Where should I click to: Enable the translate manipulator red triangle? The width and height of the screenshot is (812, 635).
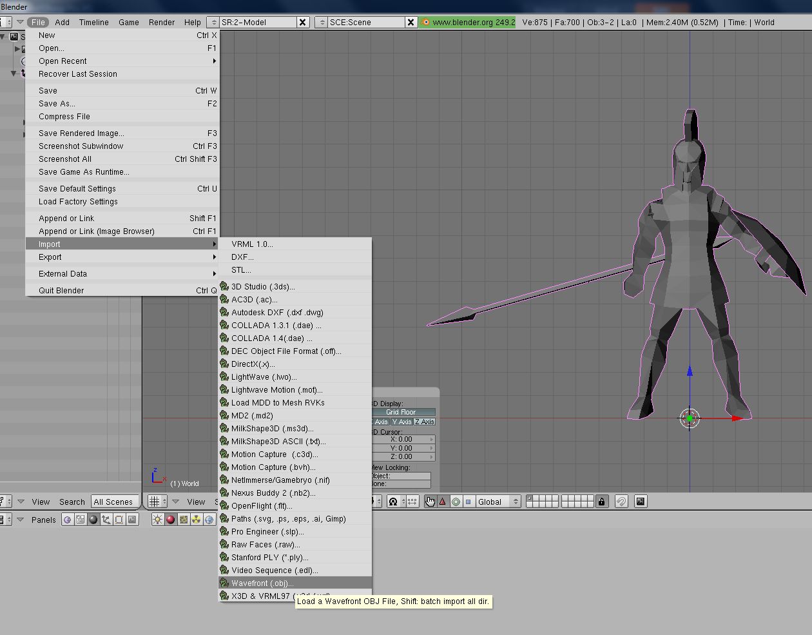tap(442, 502)
